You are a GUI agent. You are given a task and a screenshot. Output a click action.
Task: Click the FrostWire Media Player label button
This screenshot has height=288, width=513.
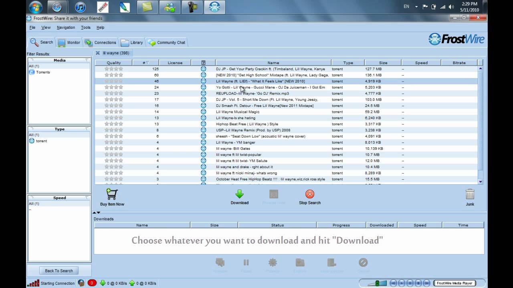(x=454, y=283)
